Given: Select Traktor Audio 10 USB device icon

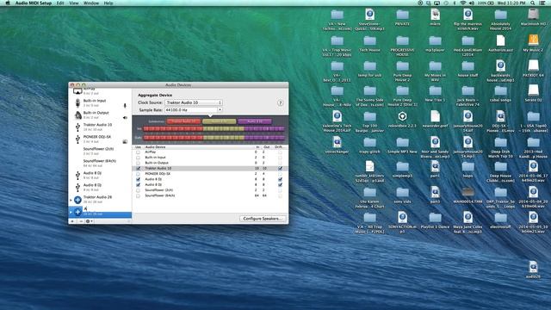Looking at the screenshot, I should (x=77, y=127).
